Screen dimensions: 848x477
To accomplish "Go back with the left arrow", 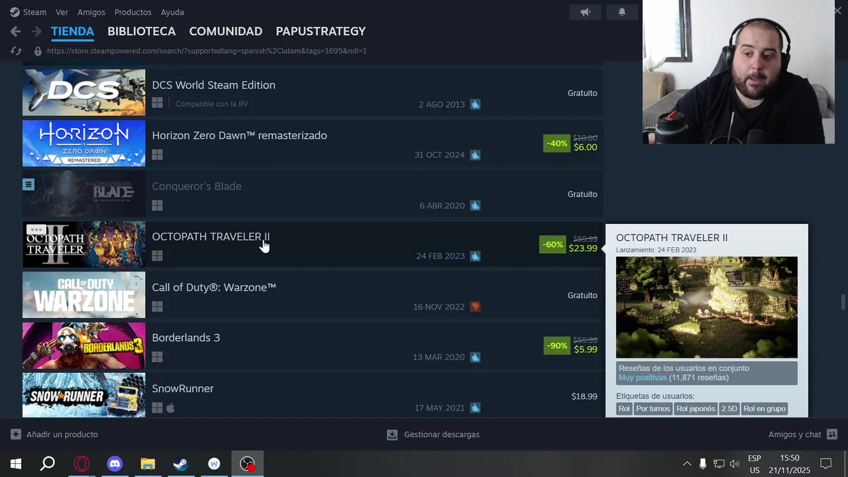I will (x=16, y=31).
